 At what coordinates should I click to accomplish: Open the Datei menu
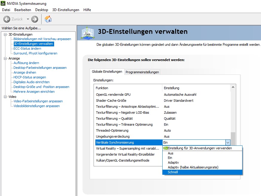6,10
